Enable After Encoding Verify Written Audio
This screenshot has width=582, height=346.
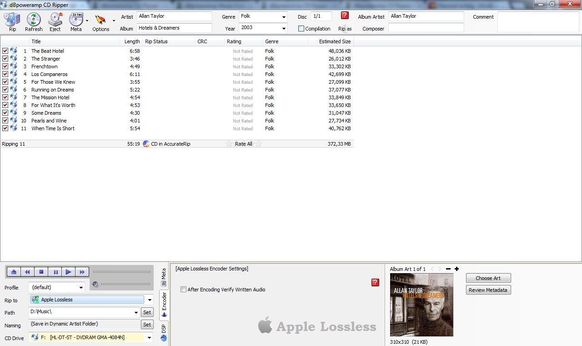click(x=183, y=290)
